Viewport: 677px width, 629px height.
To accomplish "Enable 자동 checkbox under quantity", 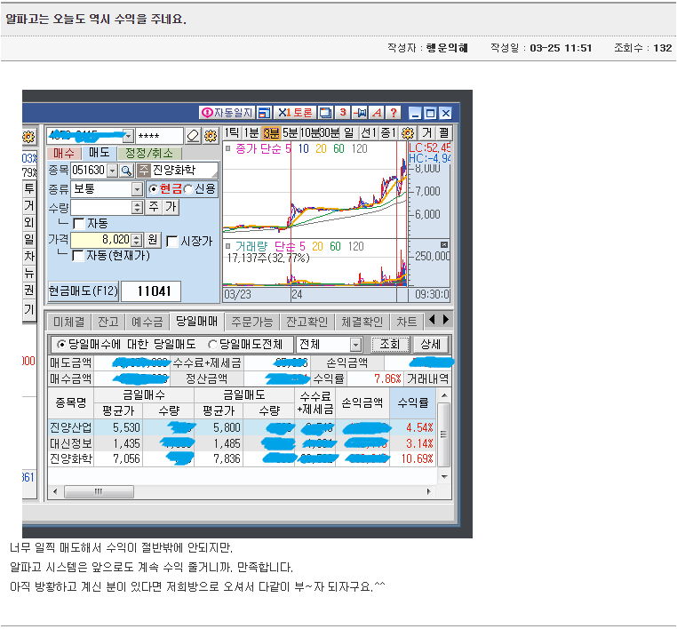I will click(x=78, y=224).
